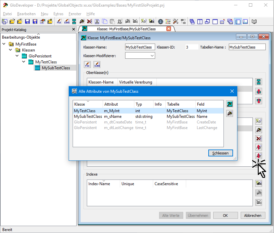Open the Fenster menu

pyautogui.click(x=75, y=14)
